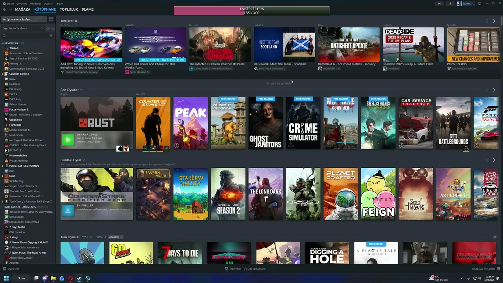Open the Stardew Valley cover

191,194
